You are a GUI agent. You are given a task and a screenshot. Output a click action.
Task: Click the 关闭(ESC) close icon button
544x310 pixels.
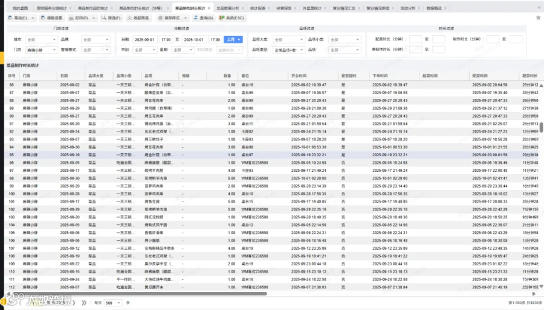tap(232, 17)
